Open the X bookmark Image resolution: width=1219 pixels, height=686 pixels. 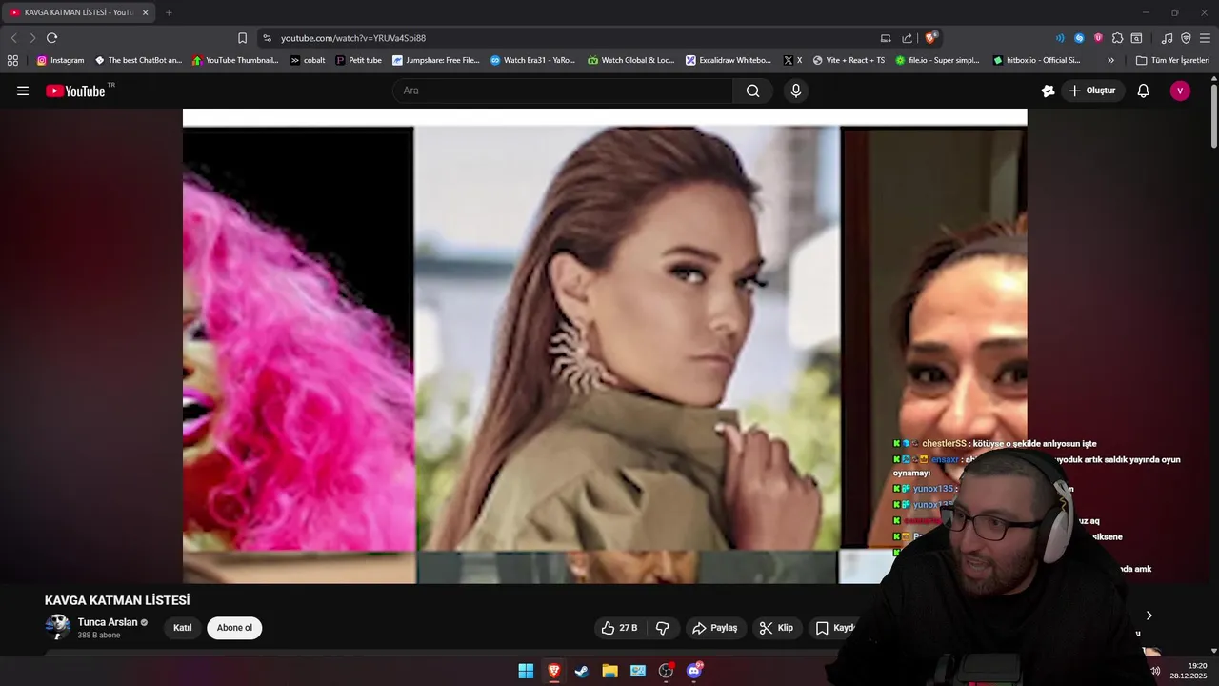tap(792, 60)
